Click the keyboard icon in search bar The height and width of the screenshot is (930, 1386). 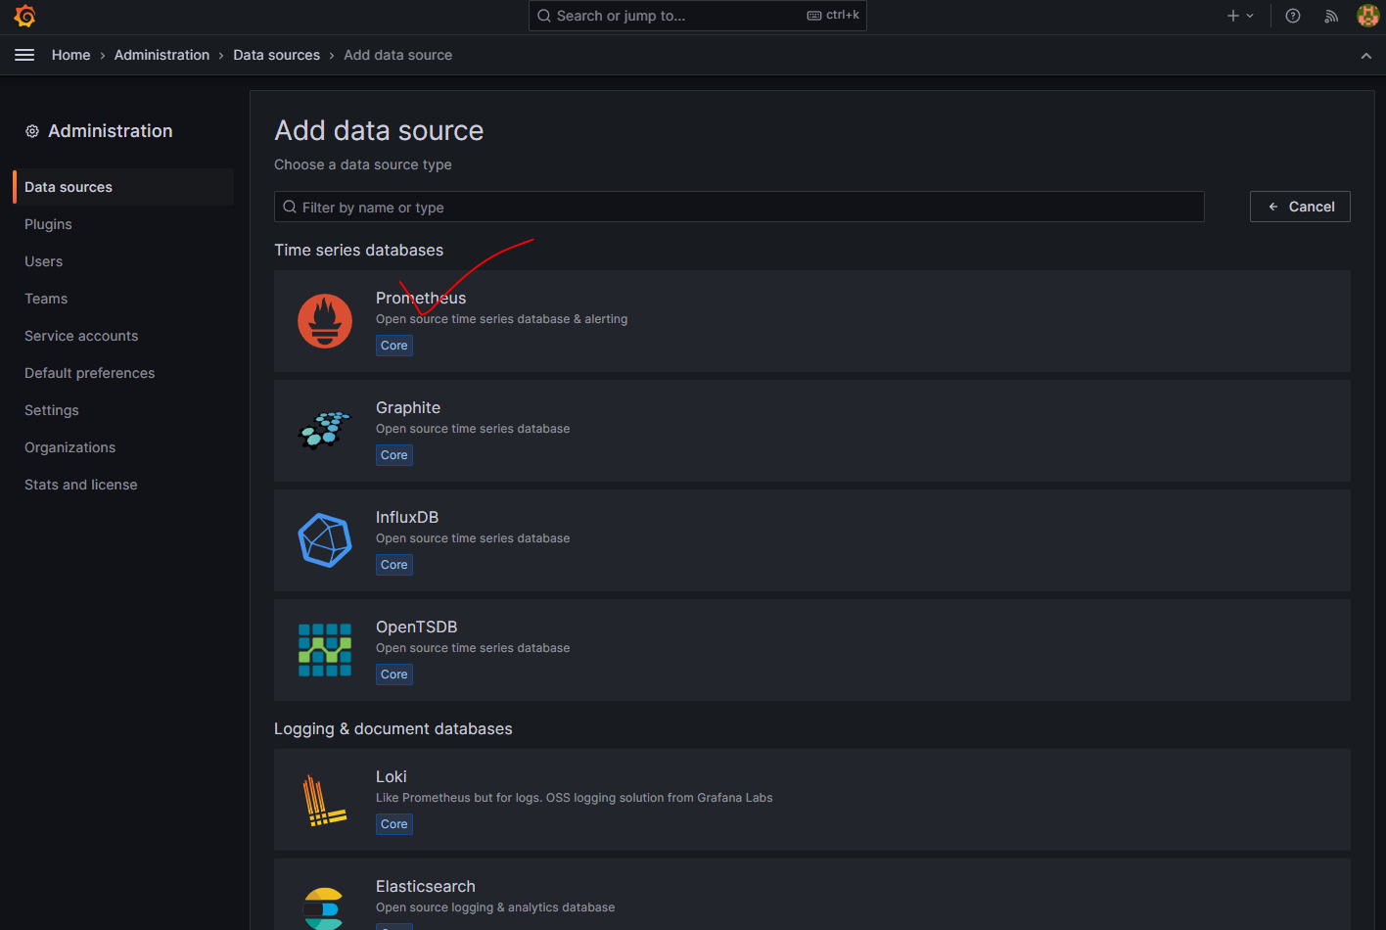(814, 16)
